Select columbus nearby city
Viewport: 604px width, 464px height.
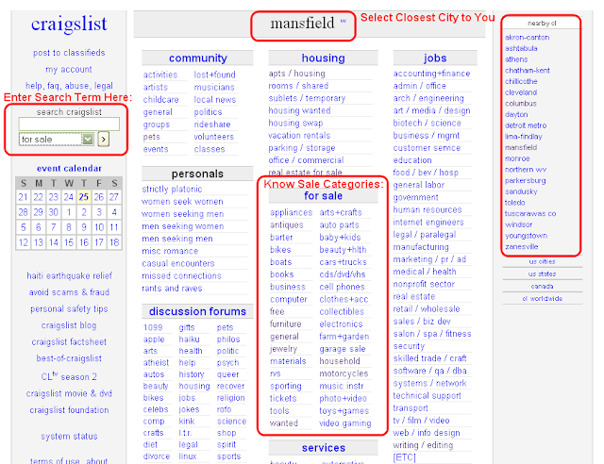pos(521,104)
